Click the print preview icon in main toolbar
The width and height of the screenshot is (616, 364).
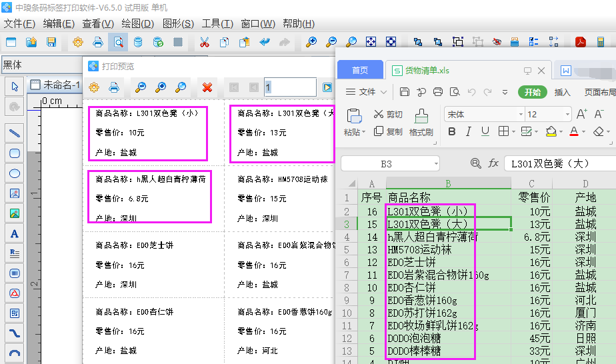click(x=117, y=43)
